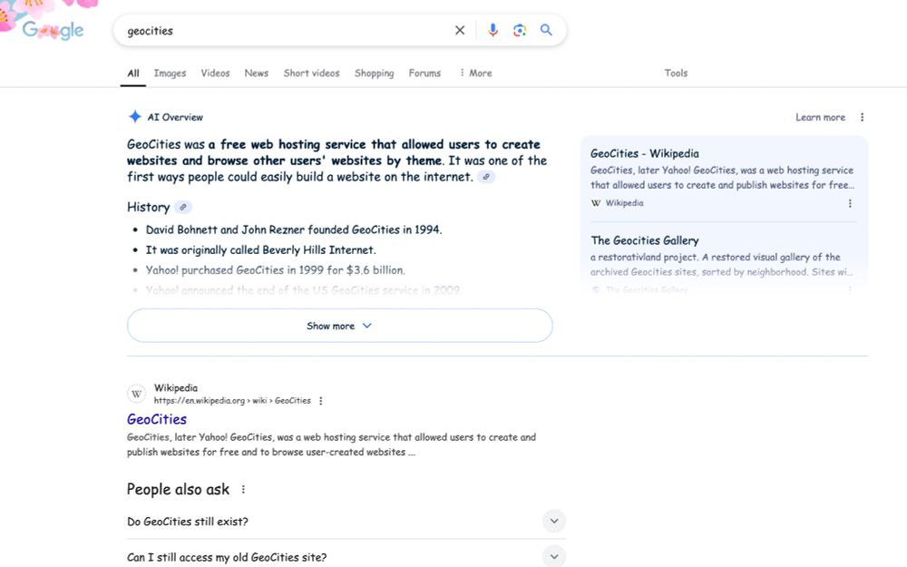Open AI Overview three-dot options menu

(862, 117)
